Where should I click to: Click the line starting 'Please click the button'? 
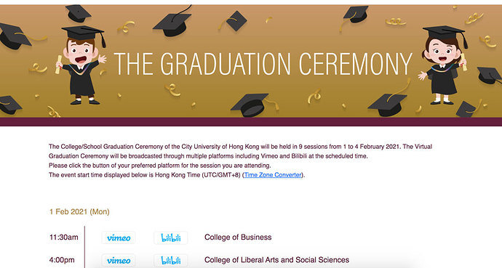(160, 166)
